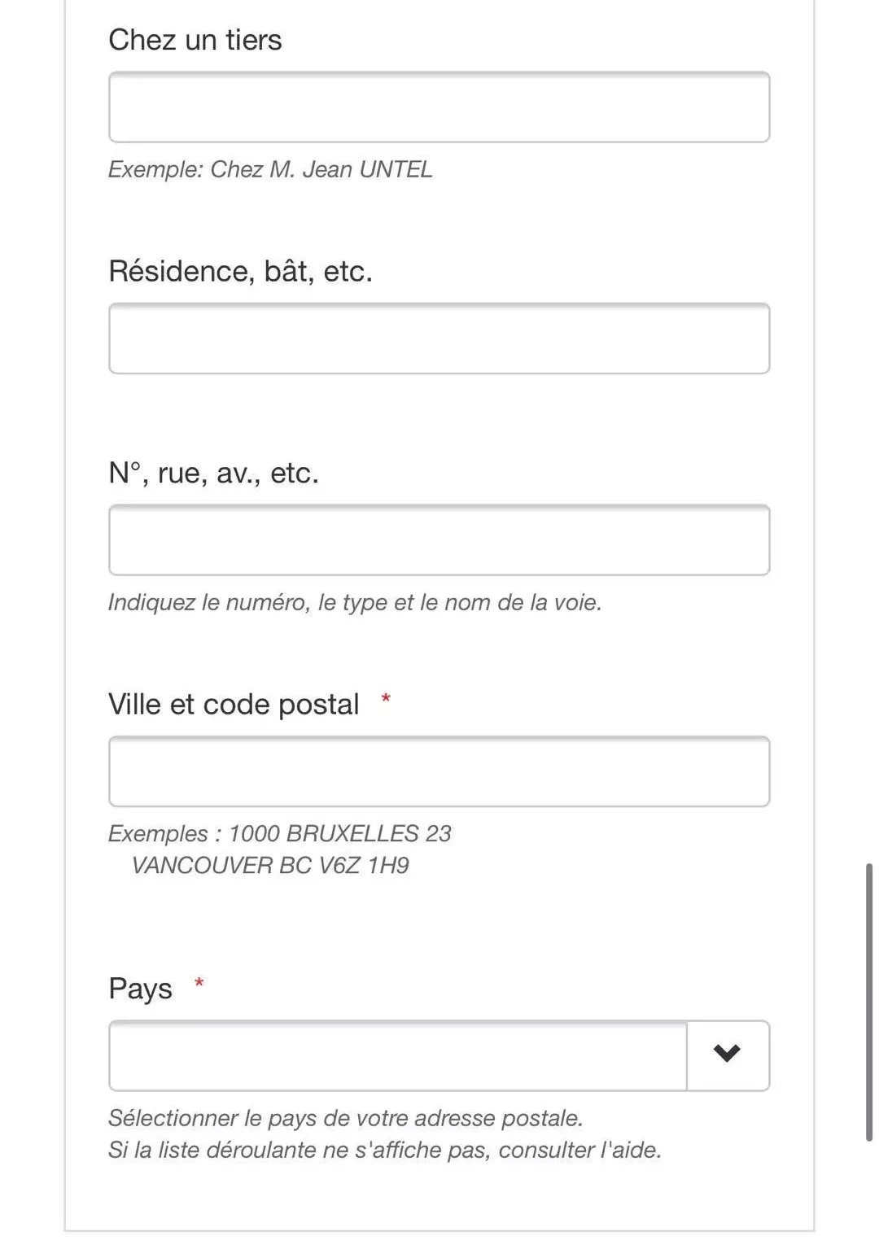
Task: Click the "N°, rue, av., etc." label
Action: [213, 473]
